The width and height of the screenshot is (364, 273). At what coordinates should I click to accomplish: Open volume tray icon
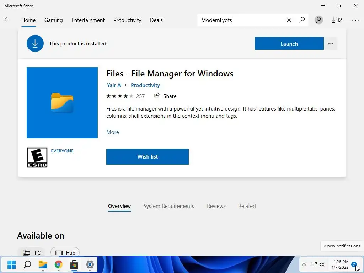(322, 264)
